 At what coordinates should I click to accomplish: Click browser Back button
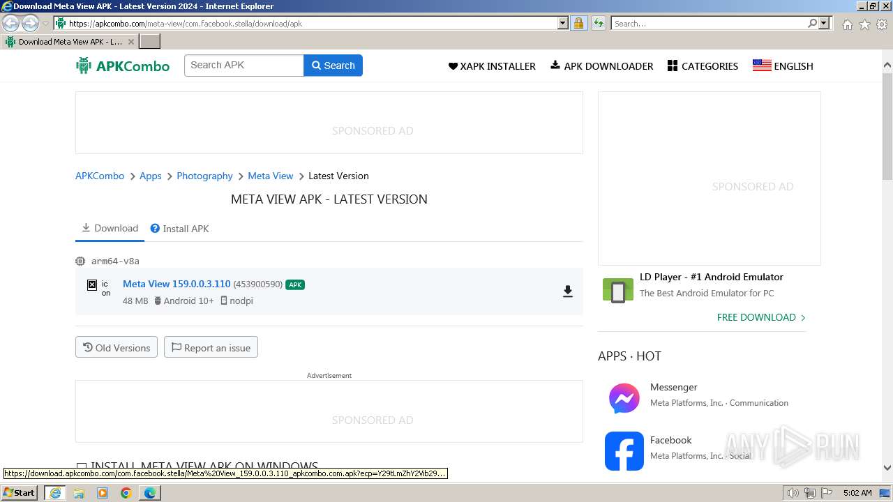[x=11, y=23]
